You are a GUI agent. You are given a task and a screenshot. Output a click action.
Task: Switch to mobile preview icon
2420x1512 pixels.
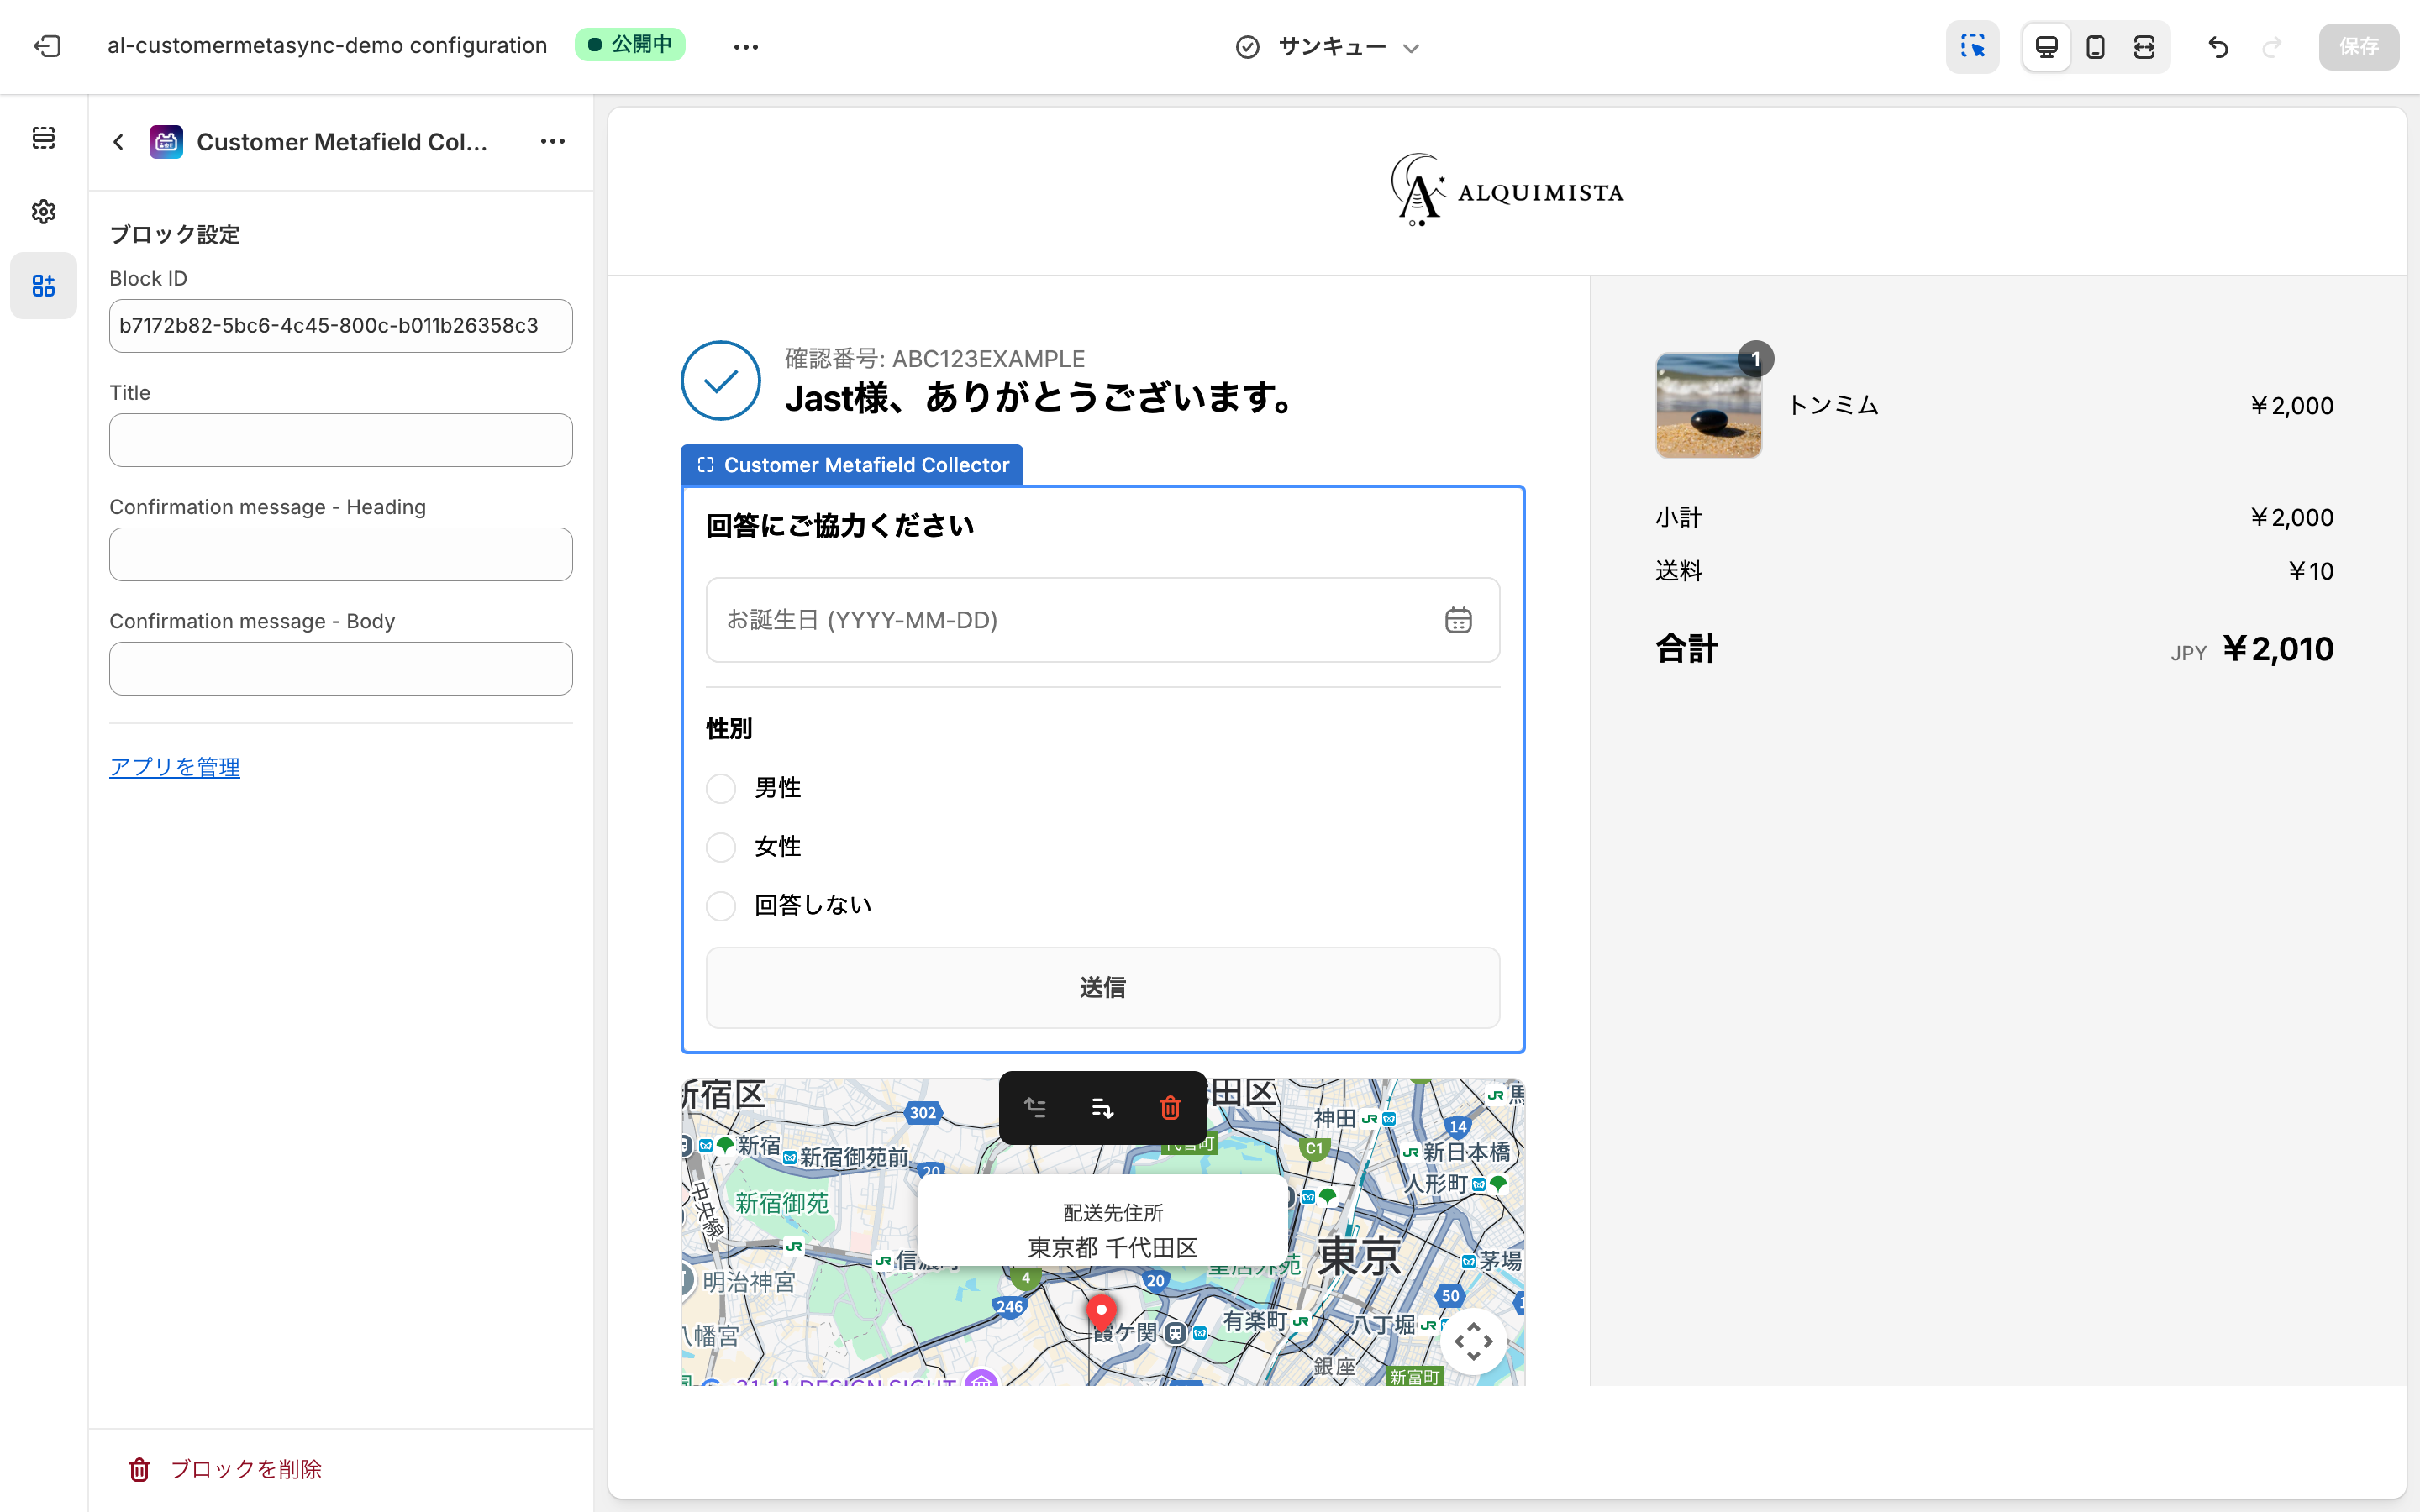click(2095, 46)
